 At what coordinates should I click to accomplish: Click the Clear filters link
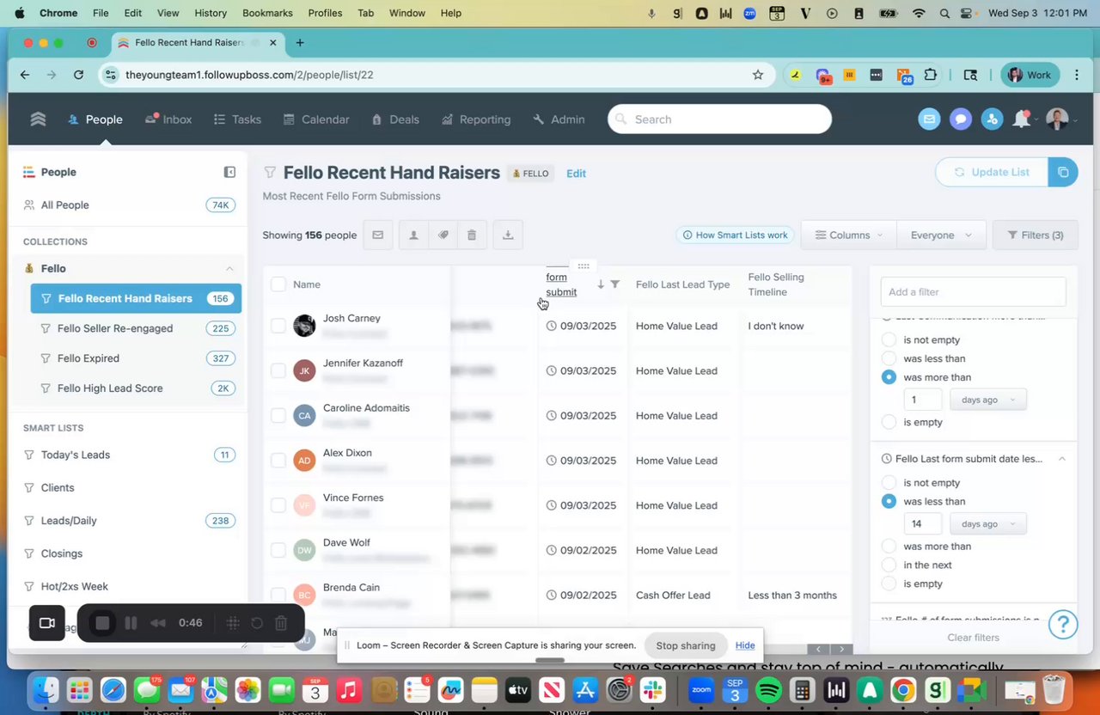tap(973, 638)
